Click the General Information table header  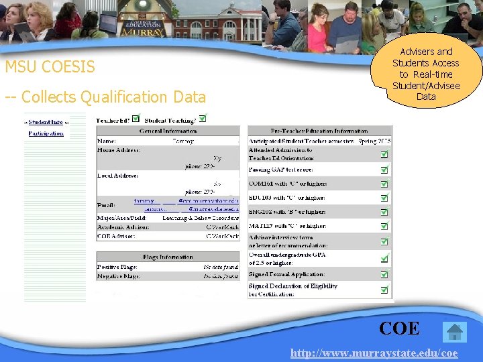point(168,131)
